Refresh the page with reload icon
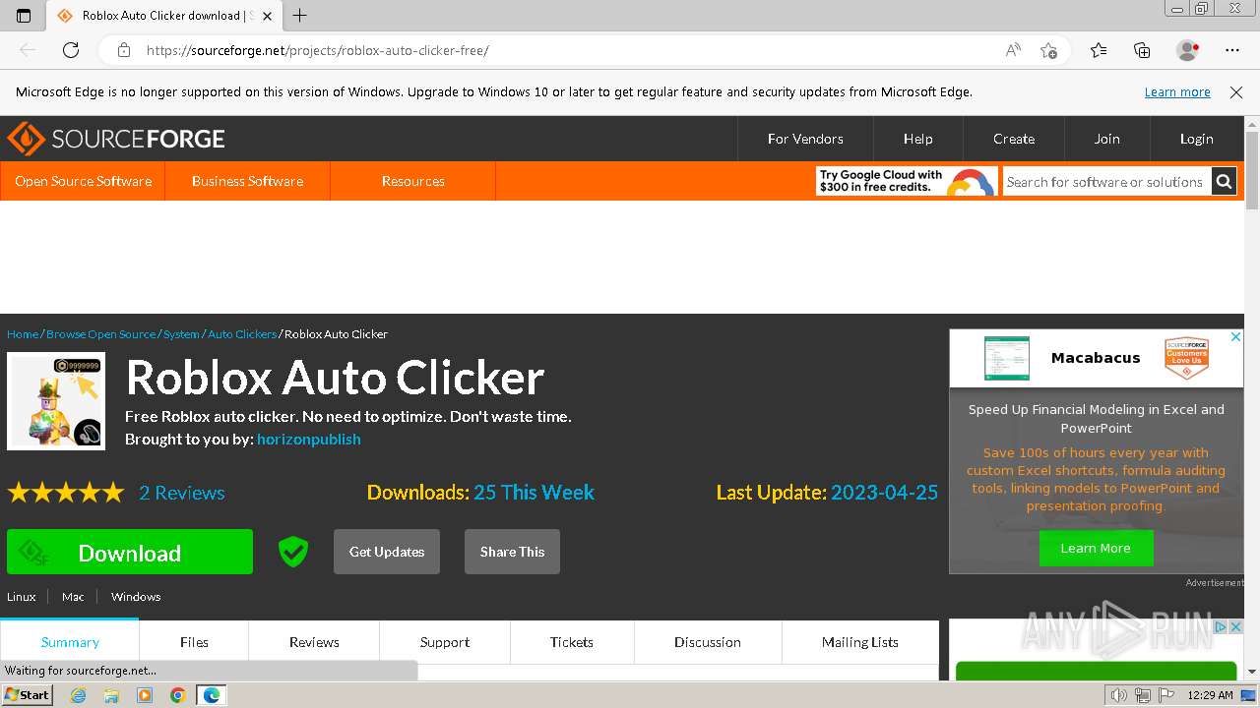This screenshot has height=708, width=1260. 71,50
